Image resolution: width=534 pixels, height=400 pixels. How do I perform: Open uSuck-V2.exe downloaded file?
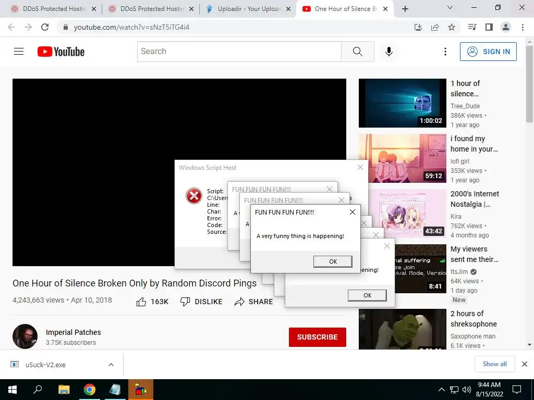tap(45, 365)
